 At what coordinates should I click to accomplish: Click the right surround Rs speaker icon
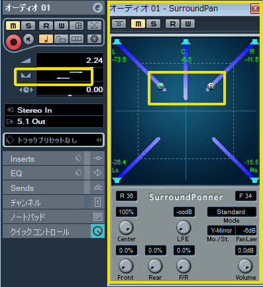(x=255, y=180)
